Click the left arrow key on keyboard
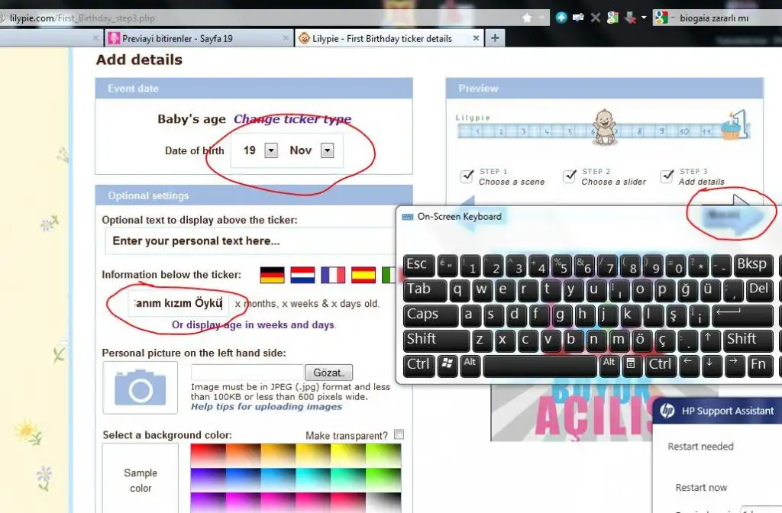 pyautogui.click(x=688, y=364)
